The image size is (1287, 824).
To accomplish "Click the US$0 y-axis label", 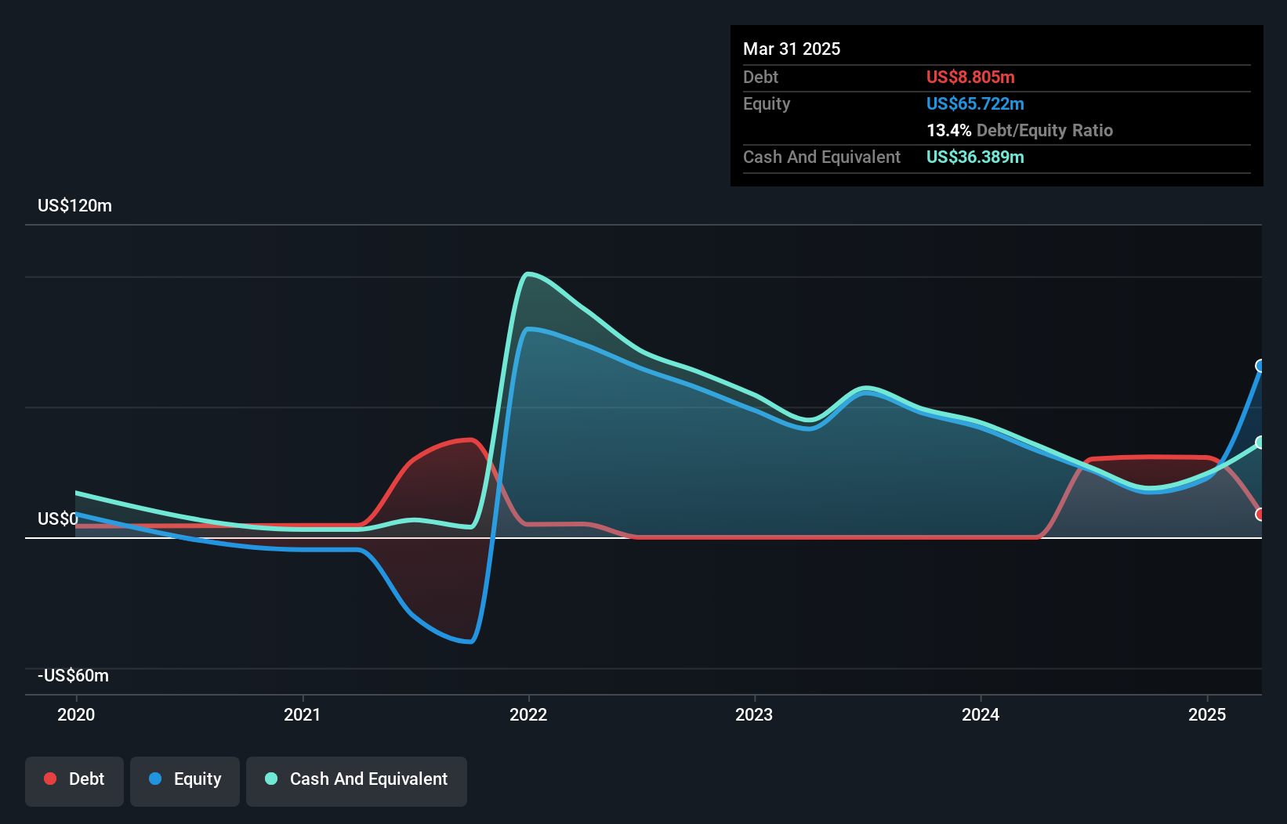I will pyautogui.click(x=58, y=519).
